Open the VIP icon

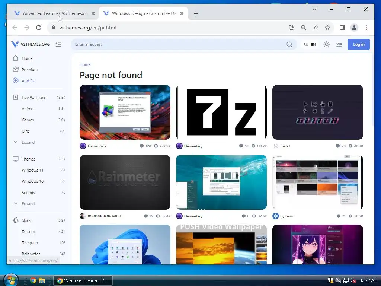pyautogui.click(x=339, y=44)
